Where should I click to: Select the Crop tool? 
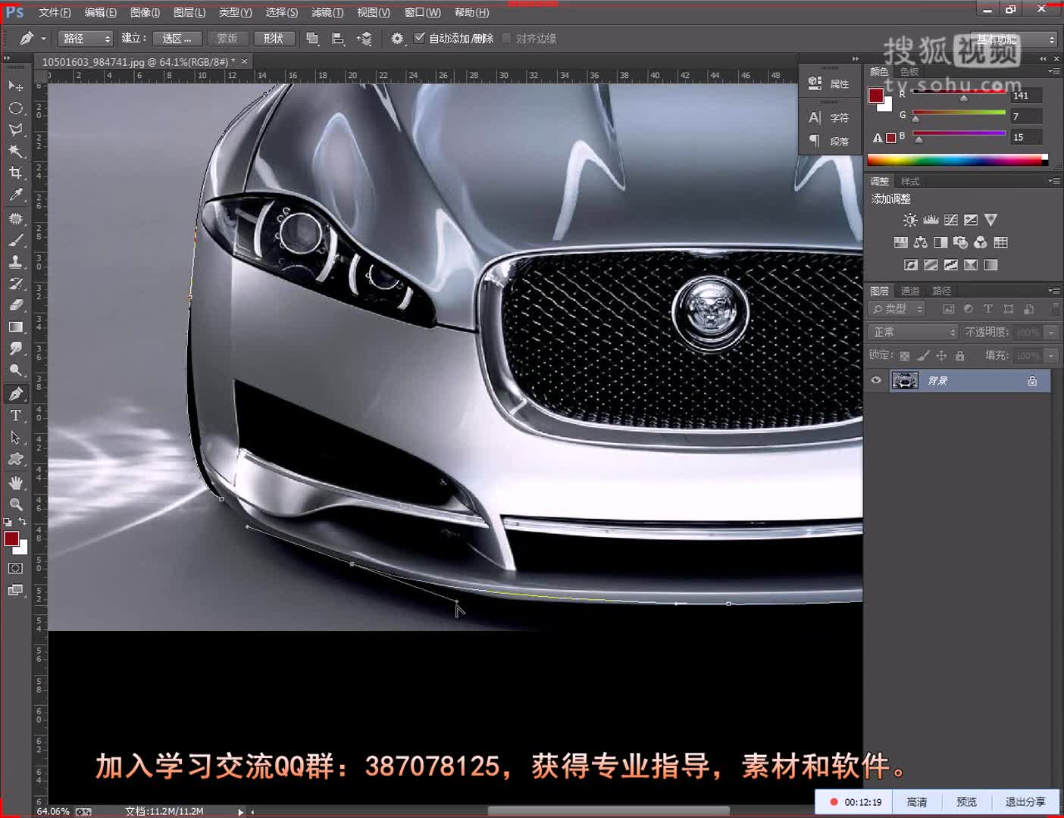click(15, 173)
